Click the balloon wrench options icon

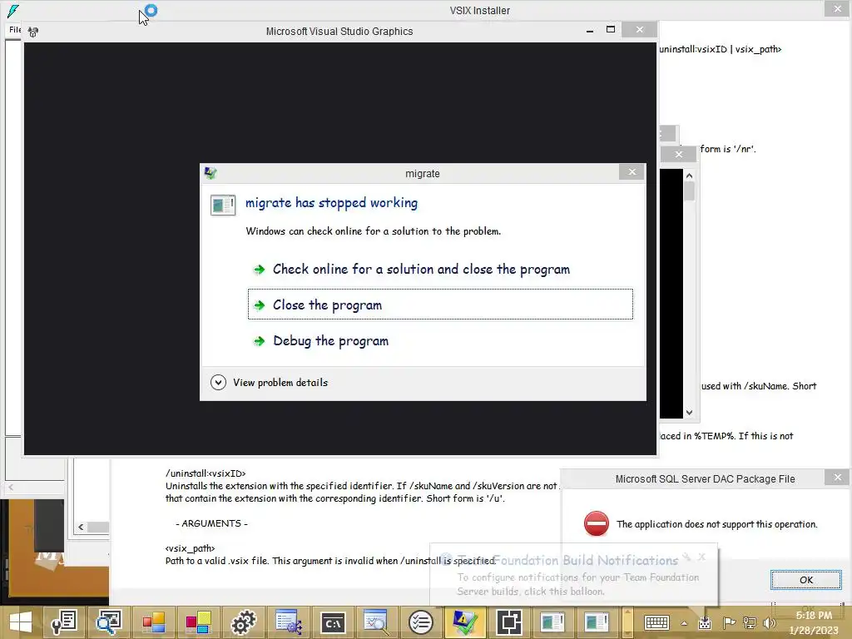(687, 557)
